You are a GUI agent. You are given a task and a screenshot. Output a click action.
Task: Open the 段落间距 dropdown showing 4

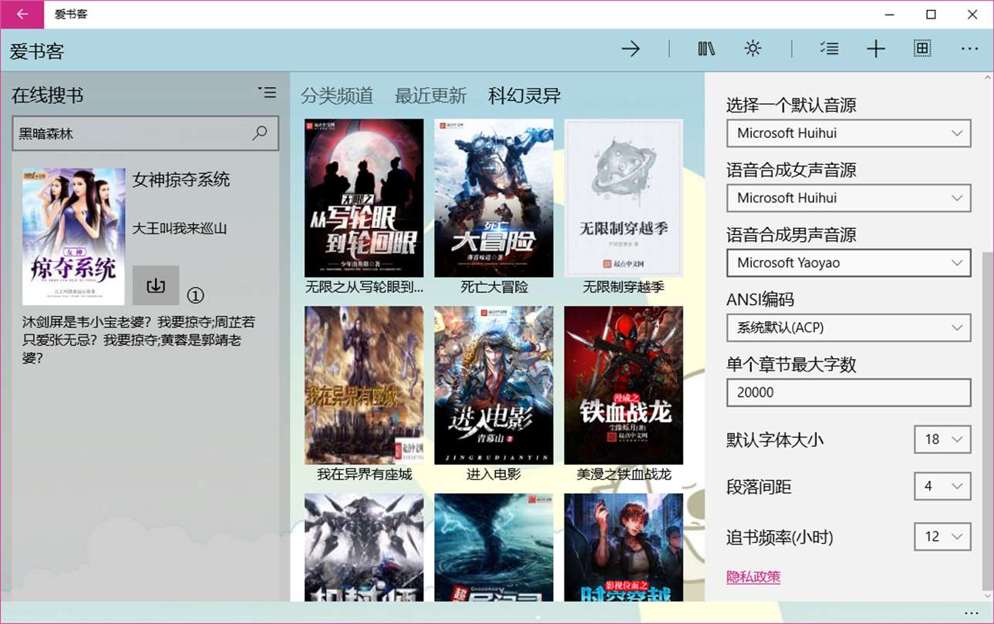pos(942,487)
